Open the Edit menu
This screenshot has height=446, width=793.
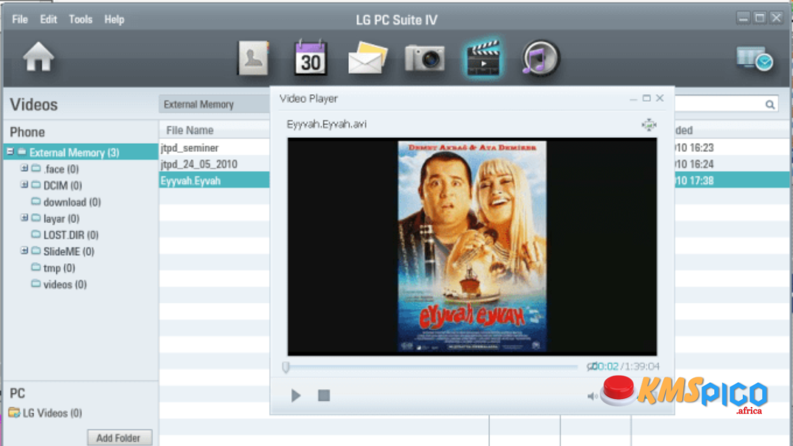[48, 19]
